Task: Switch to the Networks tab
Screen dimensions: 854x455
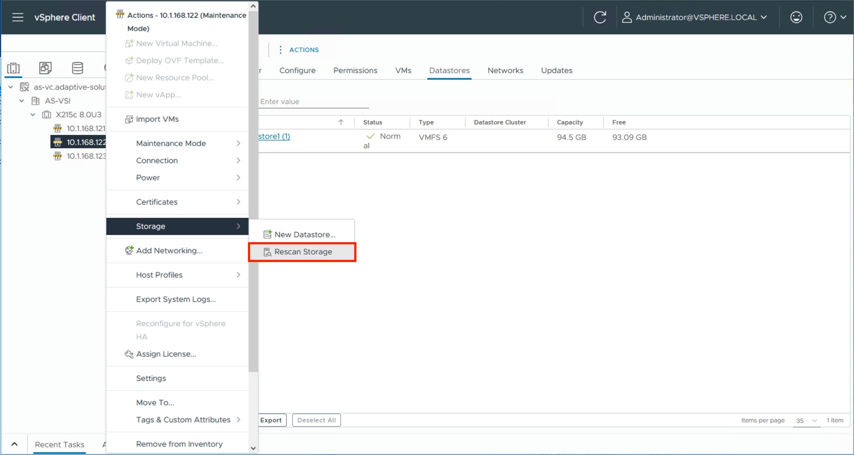Action: tap(505, 70)
